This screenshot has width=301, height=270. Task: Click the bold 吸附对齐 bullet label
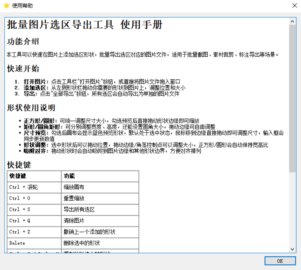point(36,151)
